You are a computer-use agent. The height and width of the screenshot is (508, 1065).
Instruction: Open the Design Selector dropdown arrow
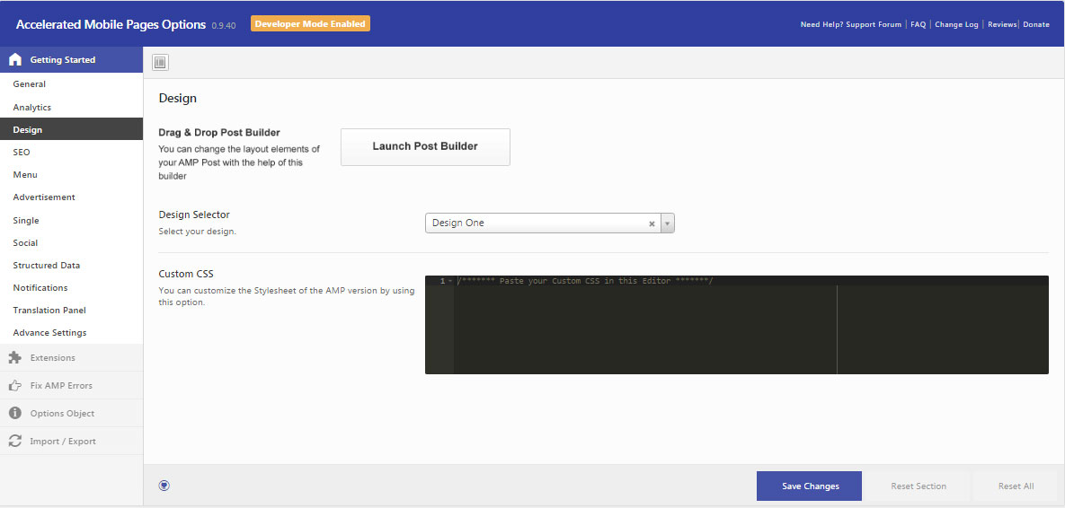667,223
